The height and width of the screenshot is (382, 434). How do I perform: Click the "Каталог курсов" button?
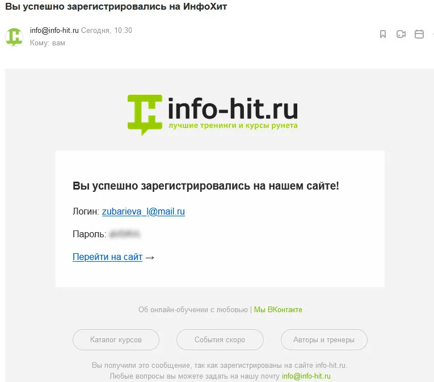[116, 339]
